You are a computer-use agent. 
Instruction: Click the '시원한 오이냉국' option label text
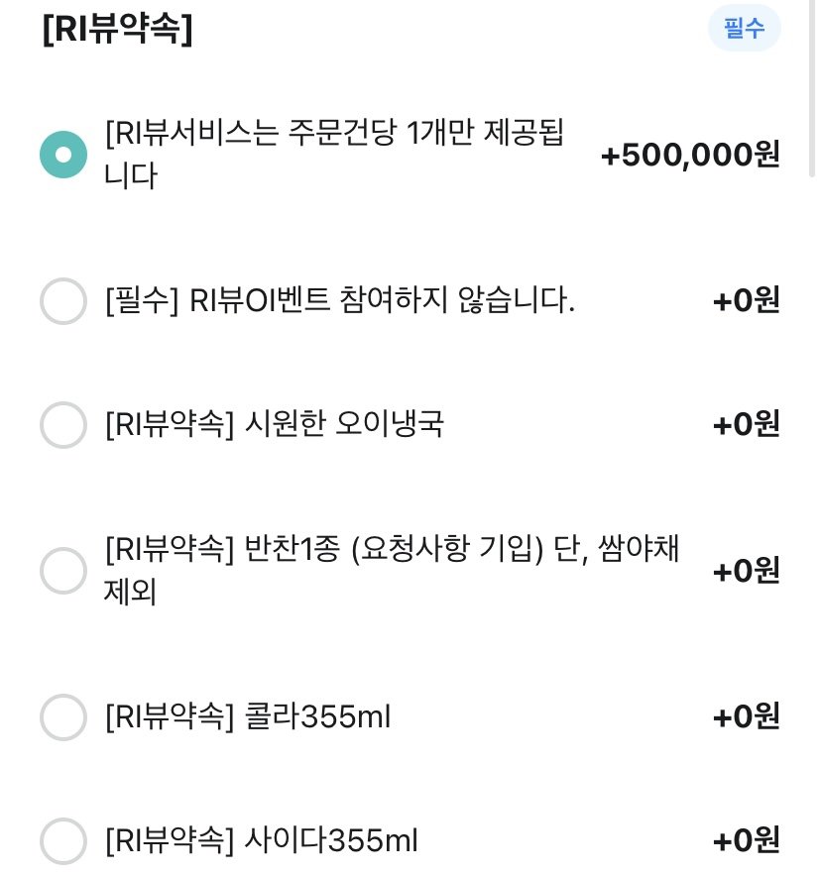point(275,424)
